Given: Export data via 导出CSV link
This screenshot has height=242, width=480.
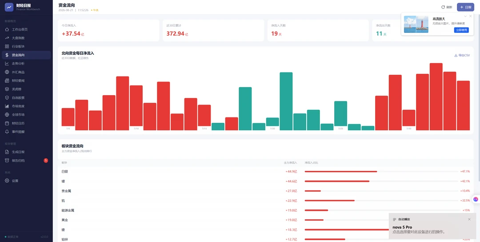Looking at the screenshot, I should click(x=462, y=56).
